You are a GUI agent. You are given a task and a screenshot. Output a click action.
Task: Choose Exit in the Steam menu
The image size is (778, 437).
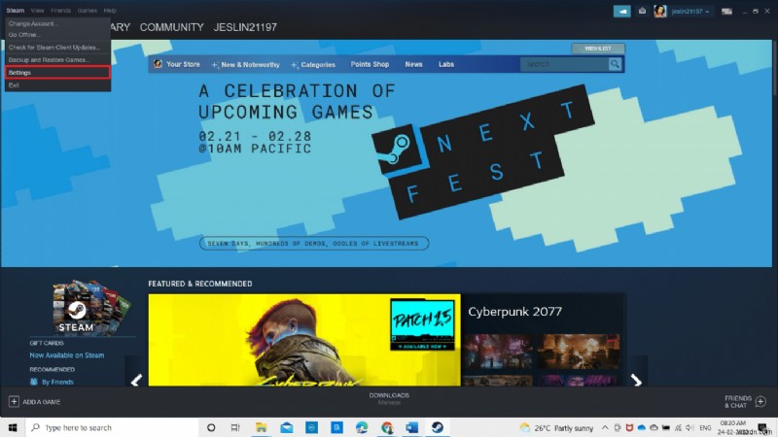pyautogui.click(x=57, y=85)
